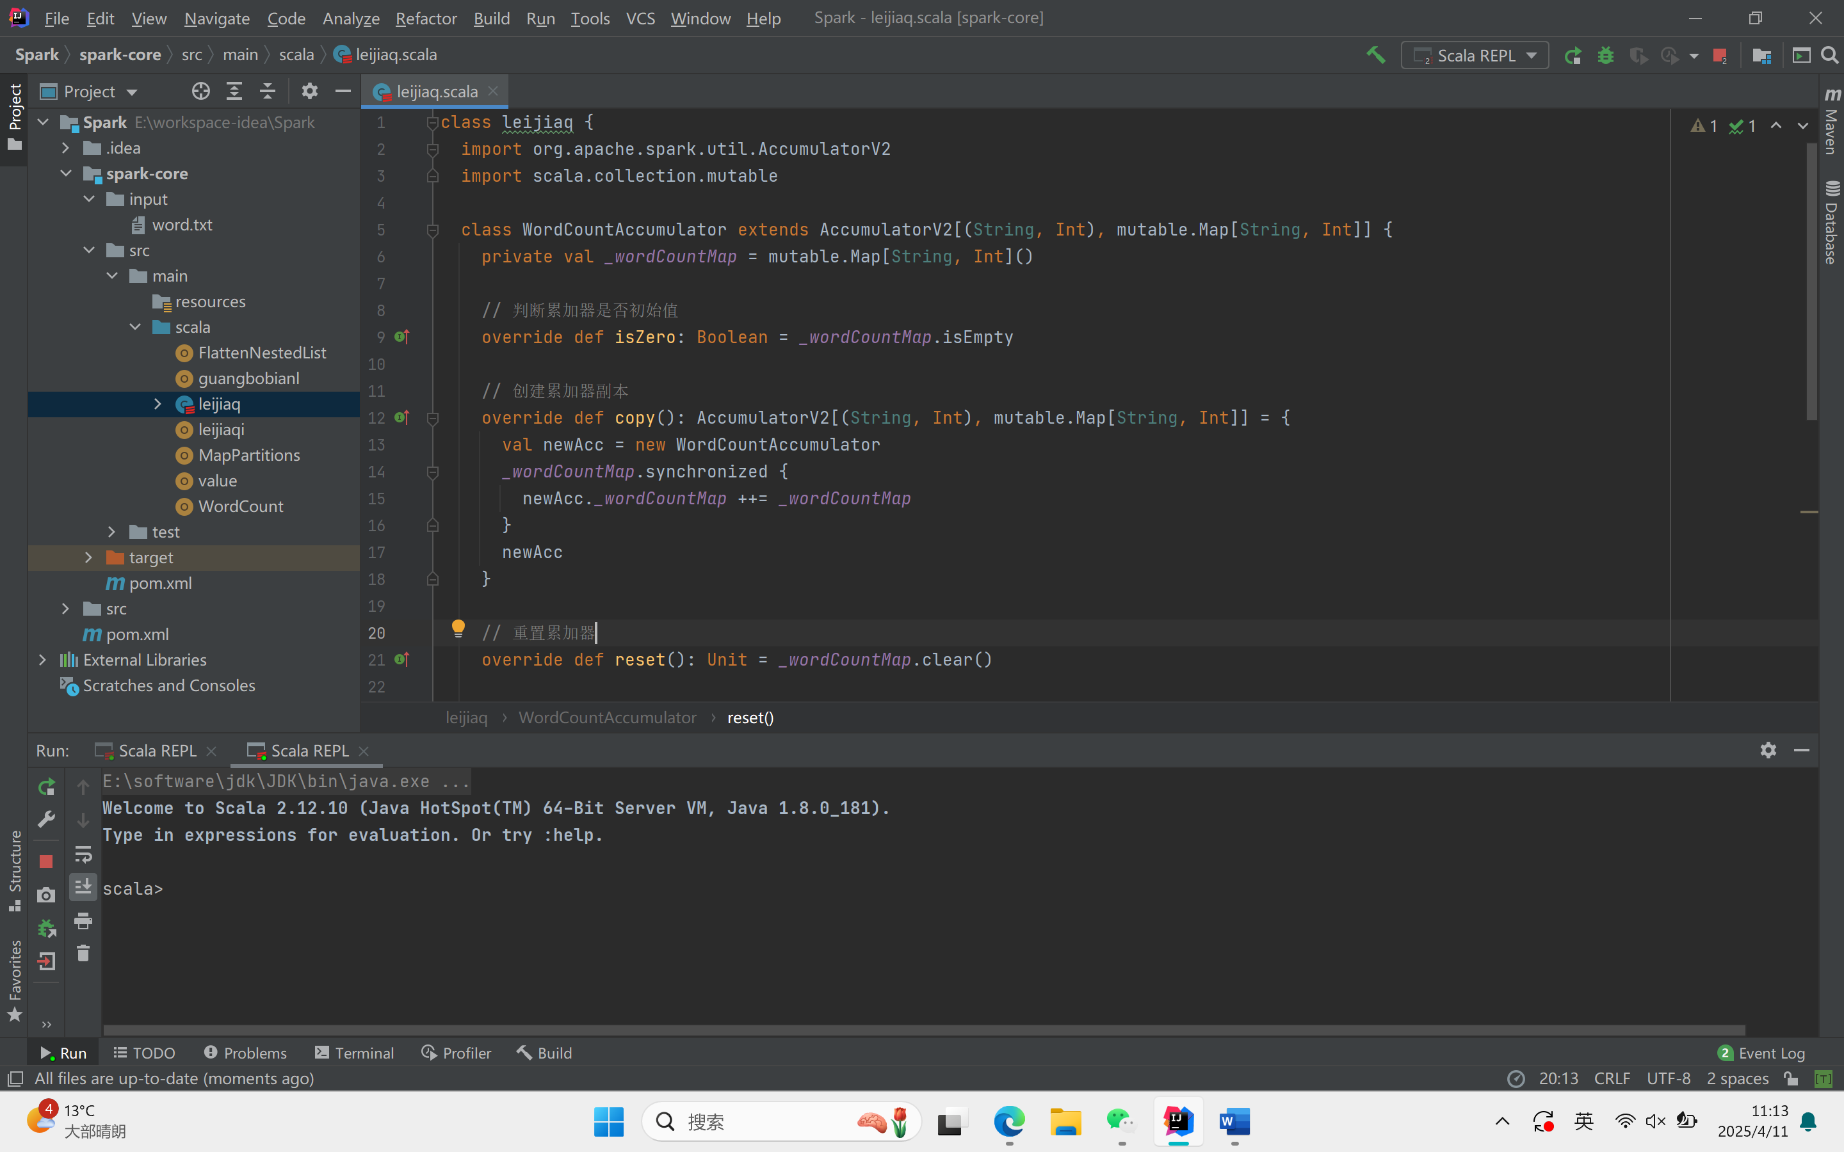
Task: Click the Select Opened File target icon
Action: coord(200,92)
